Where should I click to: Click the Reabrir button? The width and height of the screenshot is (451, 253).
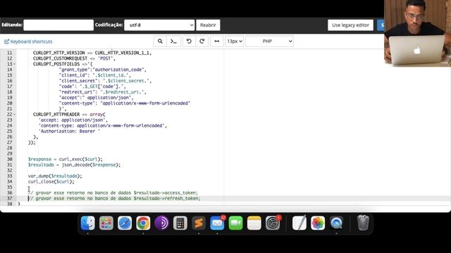[x=208, y=25]
